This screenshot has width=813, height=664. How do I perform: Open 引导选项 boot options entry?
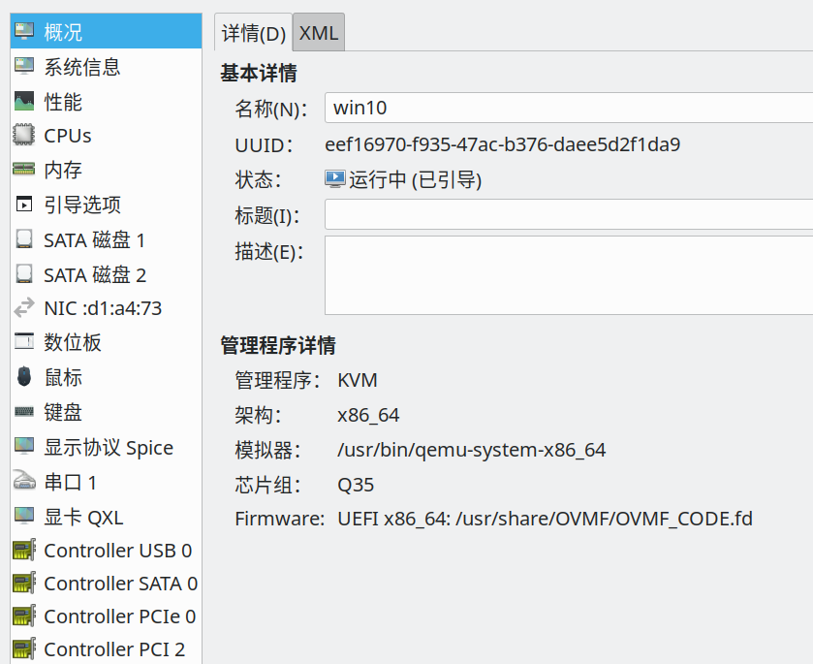pyautogui.click(x=82, y=206)
